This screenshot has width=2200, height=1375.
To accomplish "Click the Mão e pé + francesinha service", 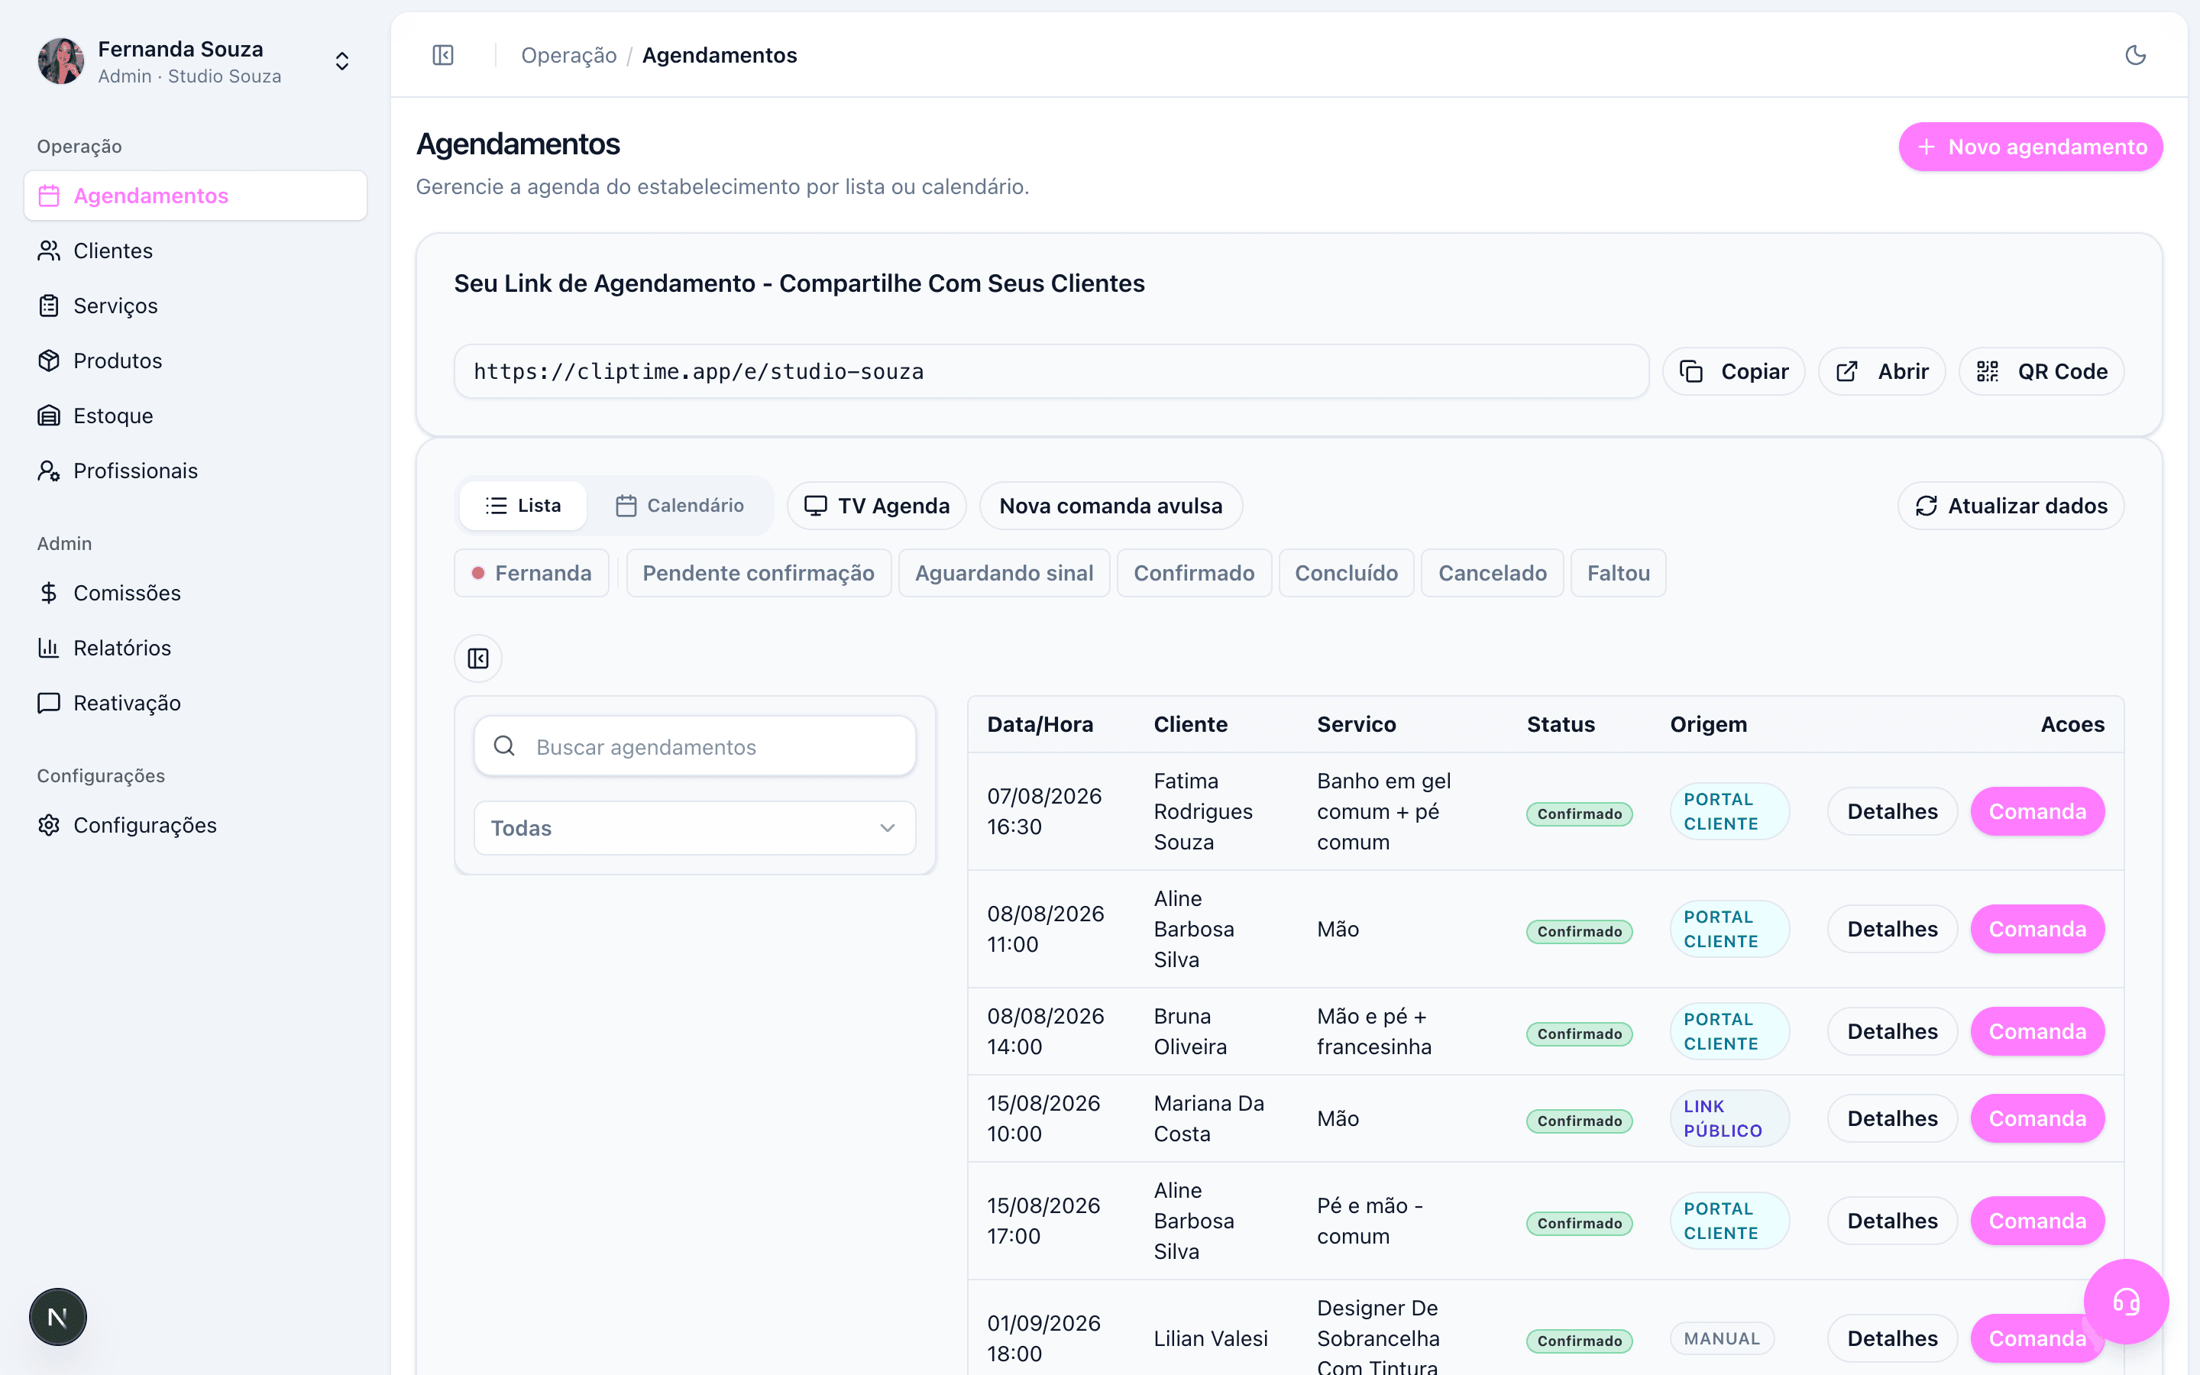I will [1373, 1031].
